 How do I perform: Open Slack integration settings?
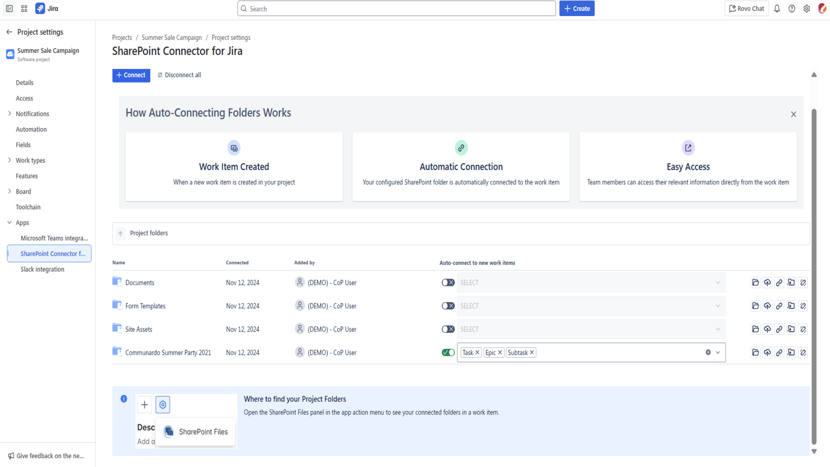(x=43, y=269)
